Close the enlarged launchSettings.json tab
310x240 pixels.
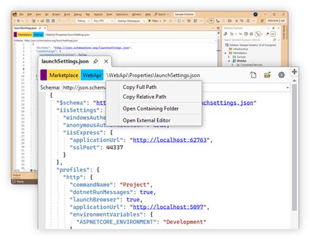(106, 61)
